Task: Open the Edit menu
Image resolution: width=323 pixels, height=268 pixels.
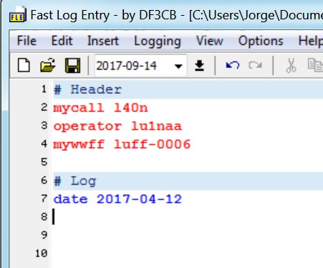Action: (62, 41)
